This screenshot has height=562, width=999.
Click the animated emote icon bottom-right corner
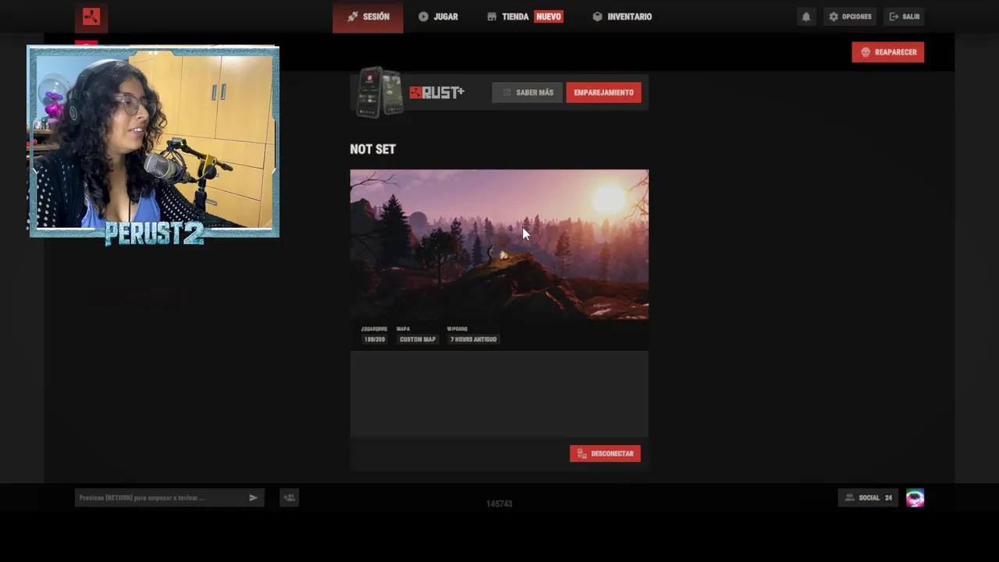coord(914,497)
